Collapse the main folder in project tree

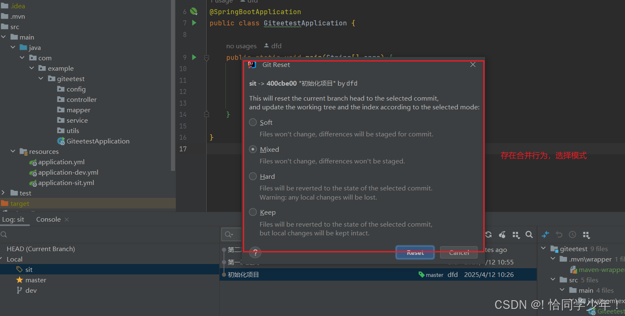tap(4, 37)
